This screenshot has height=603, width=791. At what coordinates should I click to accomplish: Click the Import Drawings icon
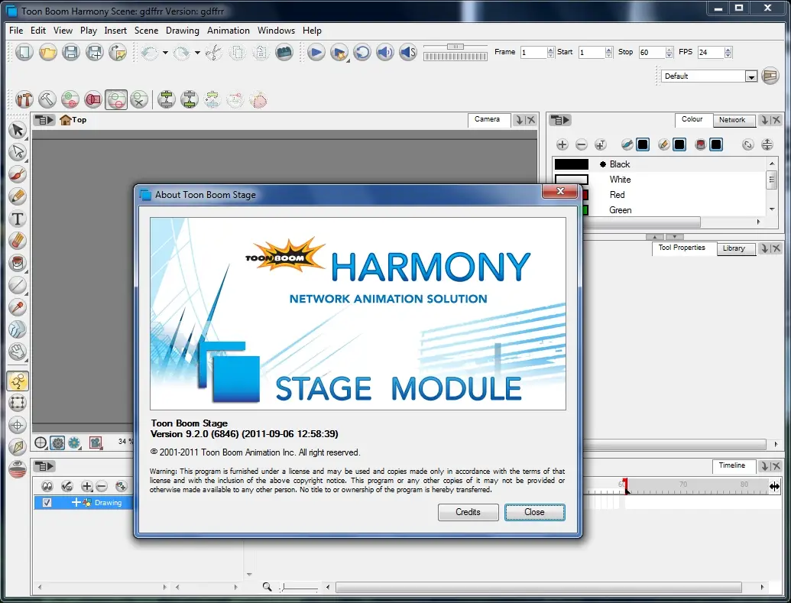pos(118,53)
